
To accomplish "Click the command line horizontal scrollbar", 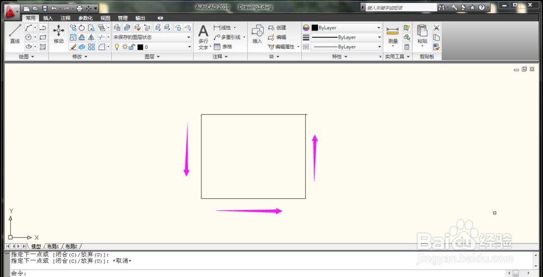I will [520, 274].
